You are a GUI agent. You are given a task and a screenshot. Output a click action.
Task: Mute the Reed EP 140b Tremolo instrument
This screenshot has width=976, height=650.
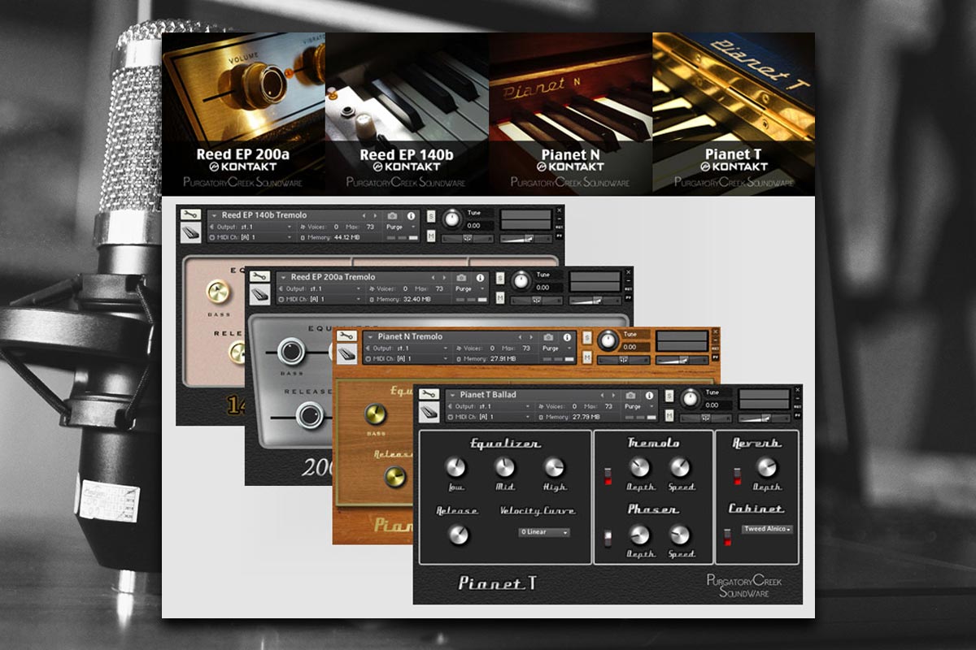[431, 236]
